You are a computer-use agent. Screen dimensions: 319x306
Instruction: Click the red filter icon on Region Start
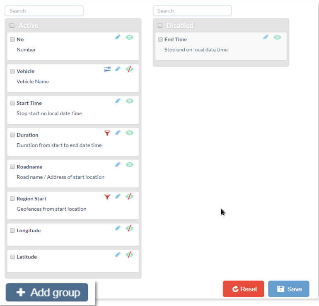107,197
